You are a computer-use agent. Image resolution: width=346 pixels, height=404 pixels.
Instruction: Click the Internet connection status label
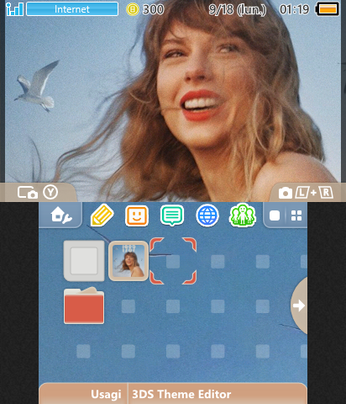click(72, 9)
